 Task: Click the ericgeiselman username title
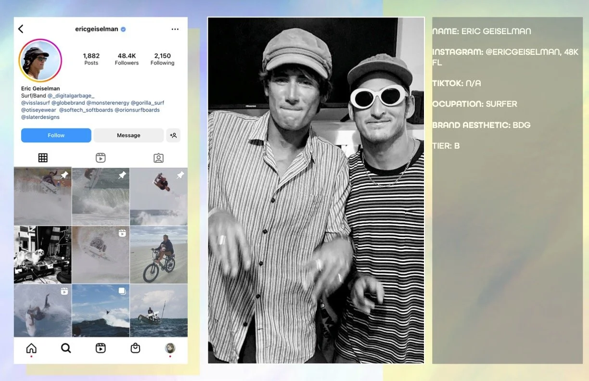pyautogui.click(x=97, y=29)
